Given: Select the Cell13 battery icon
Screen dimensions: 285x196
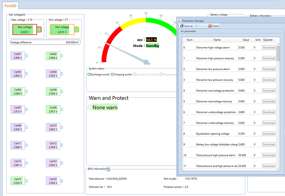Looking at the screenshot, I should [x=19, y=163].
